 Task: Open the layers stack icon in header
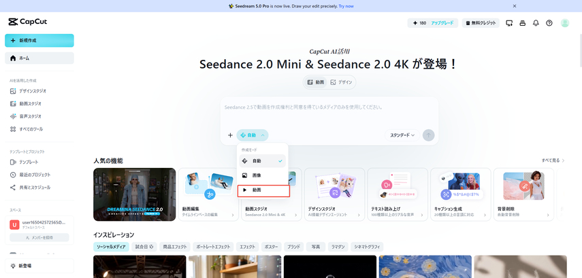coord(523,23)
